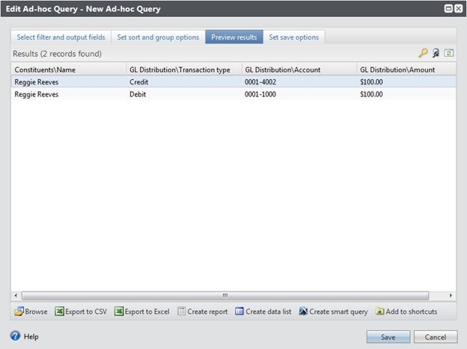Click the blue Help question mark icon

tap(15, 336)
